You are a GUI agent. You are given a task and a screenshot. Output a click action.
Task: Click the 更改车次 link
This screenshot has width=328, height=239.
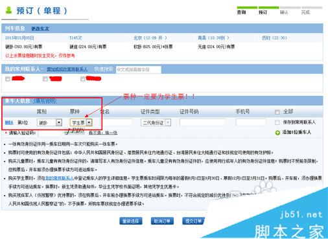tap(40, 28)
